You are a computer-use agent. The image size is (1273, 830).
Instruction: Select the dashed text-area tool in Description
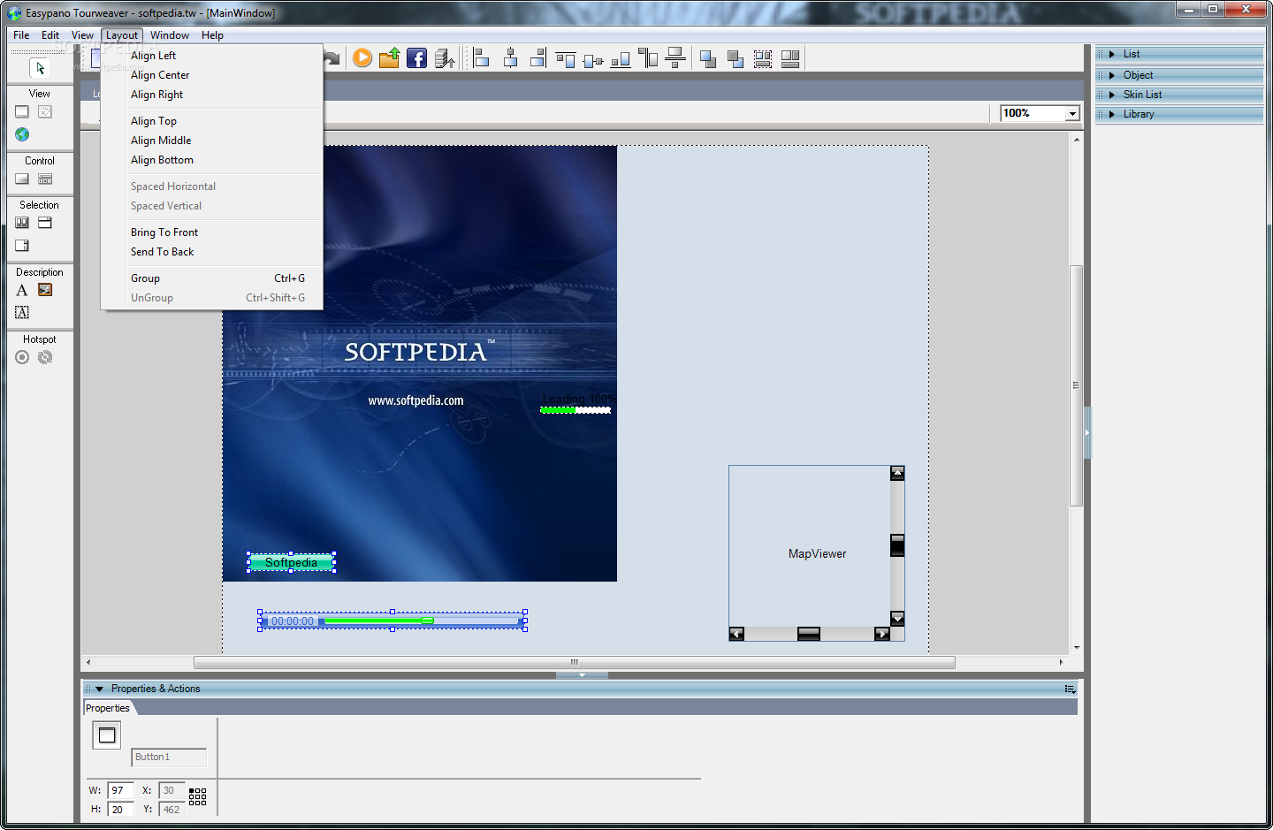point(22,313)
